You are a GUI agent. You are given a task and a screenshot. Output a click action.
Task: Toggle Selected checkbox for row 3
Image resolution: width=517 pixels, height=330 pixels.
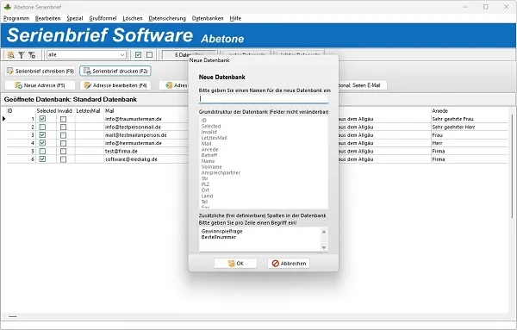pos(42,134)
